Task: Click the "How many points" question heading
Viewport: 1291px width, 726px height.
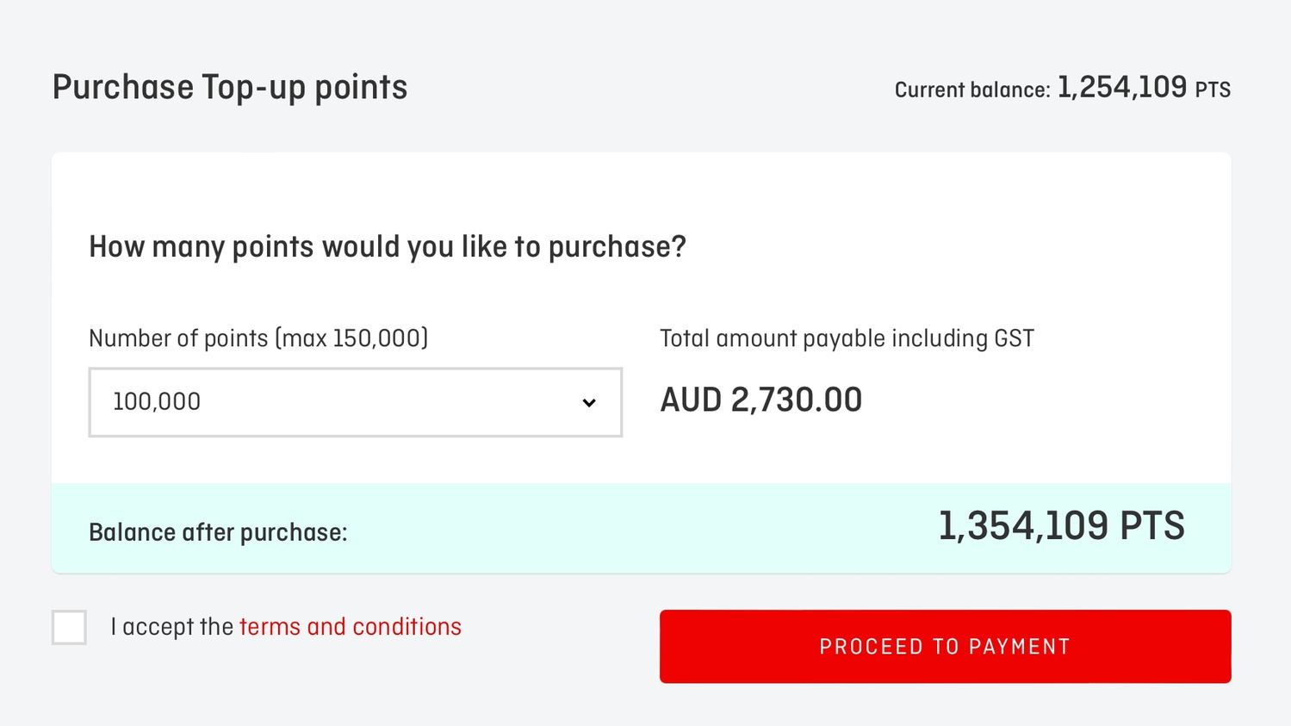Action: pyautogui.click(x=388, y=247)
